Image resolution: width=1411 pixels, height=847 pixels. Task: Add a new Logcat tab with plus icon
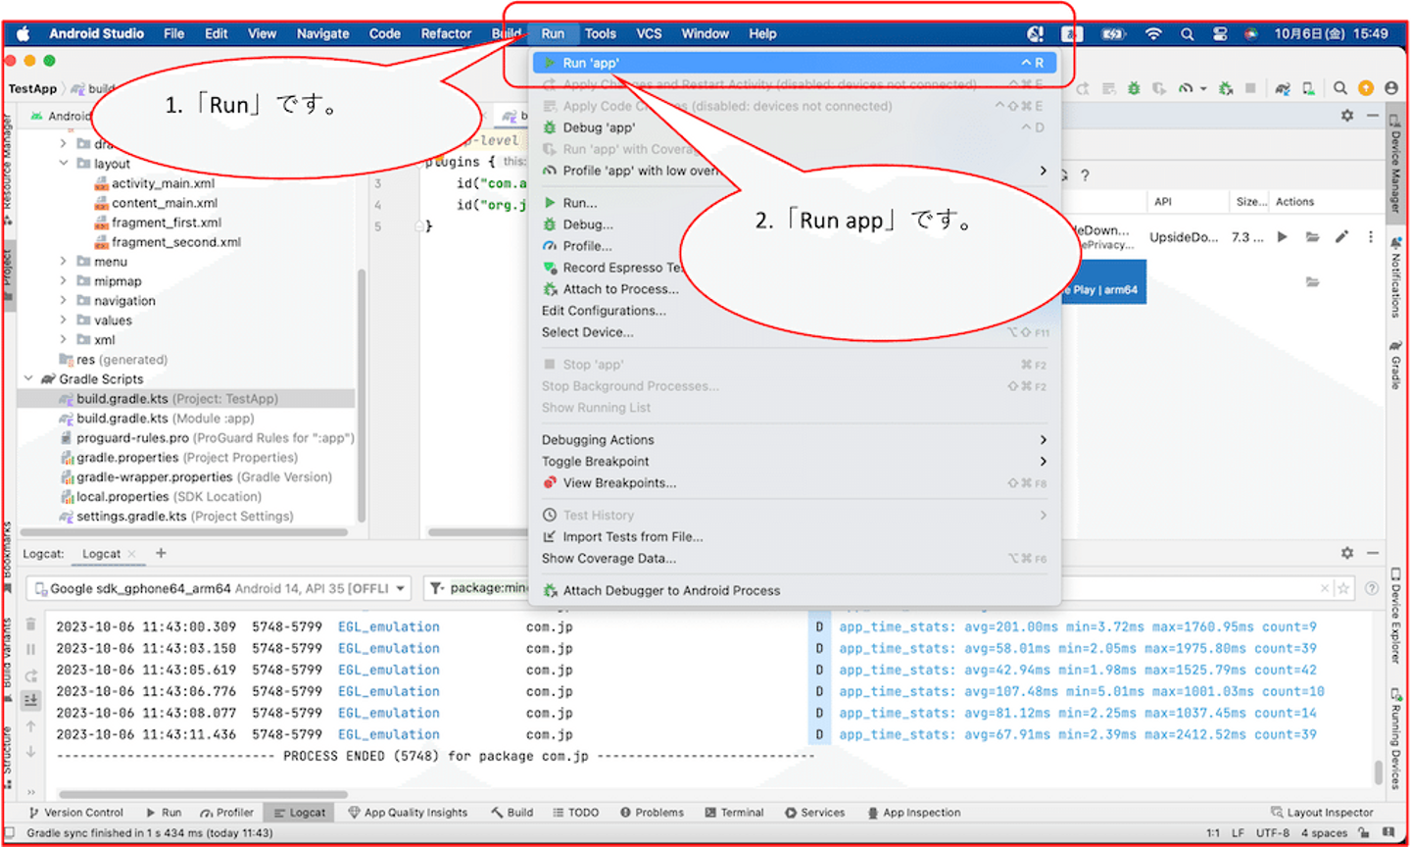161,553
